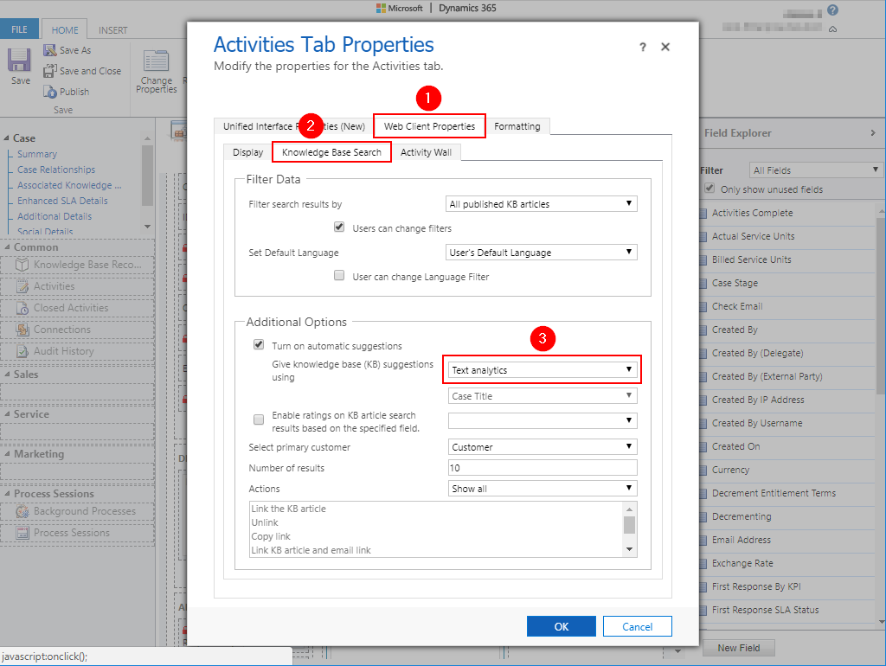Screen dimensions: 886x666
Task: Enable User can change Language Filter
Action: (x=340, y=276)
